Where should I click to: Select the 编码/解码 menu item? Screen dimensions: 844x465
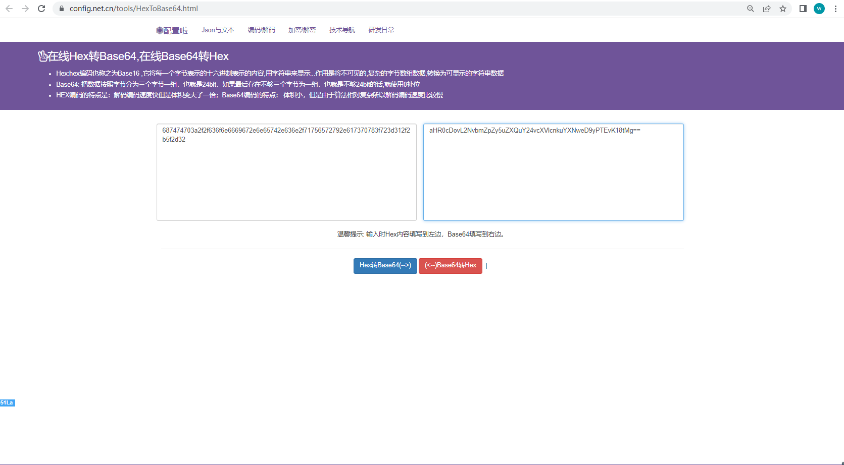point(261,30)
